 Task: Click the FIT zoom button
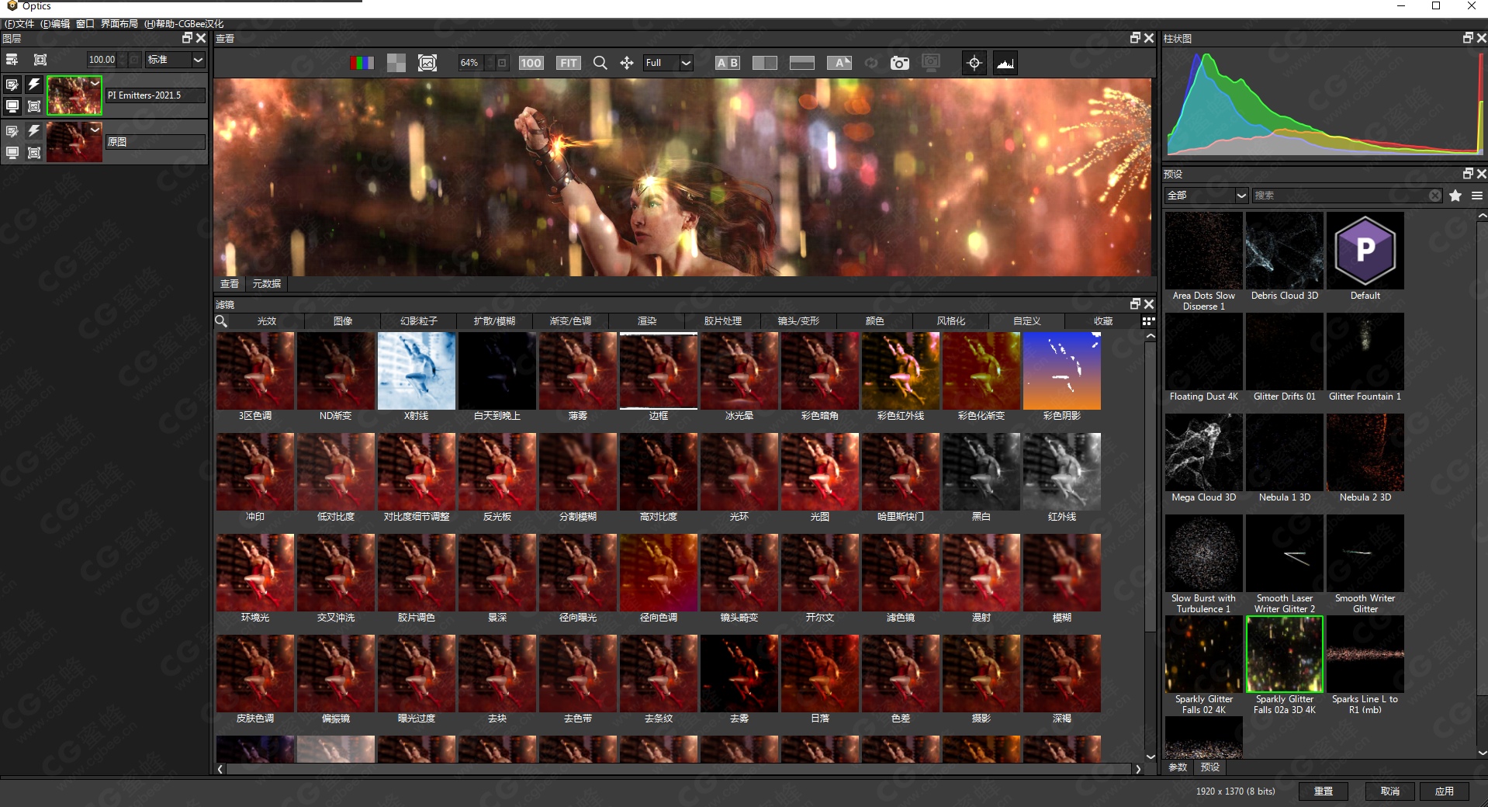click(569, 63)
